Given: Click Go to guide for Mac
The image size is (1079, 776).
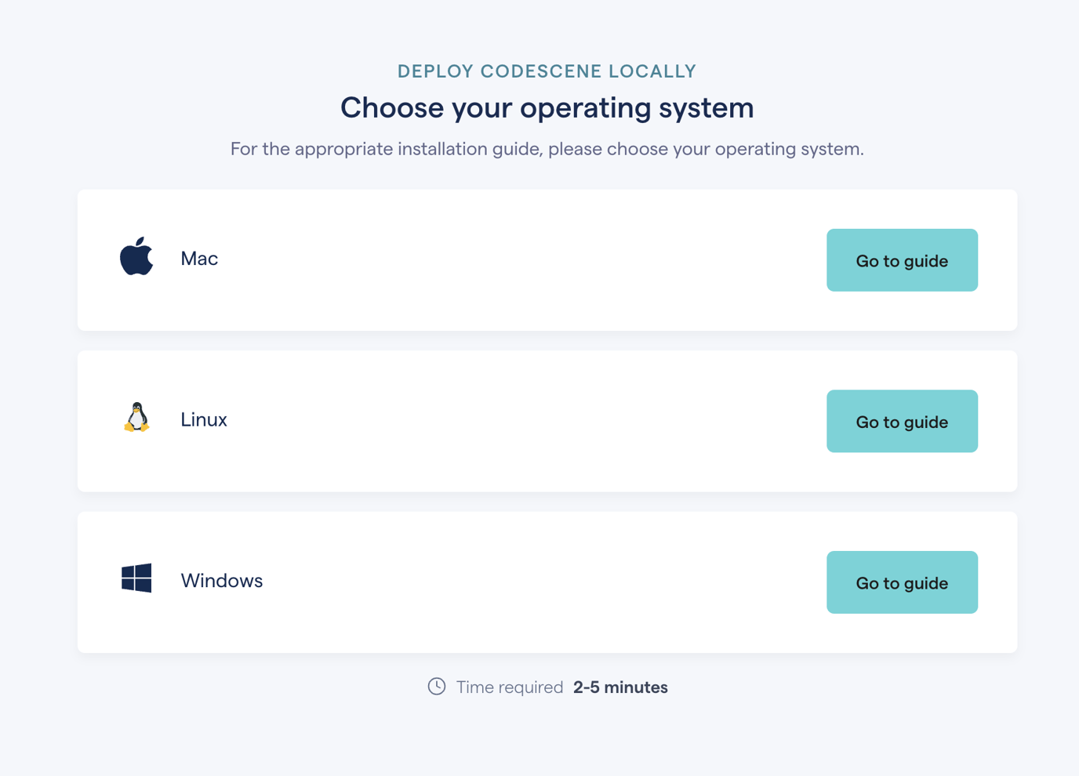Looking at the screenshot, I should click(901, 259).
